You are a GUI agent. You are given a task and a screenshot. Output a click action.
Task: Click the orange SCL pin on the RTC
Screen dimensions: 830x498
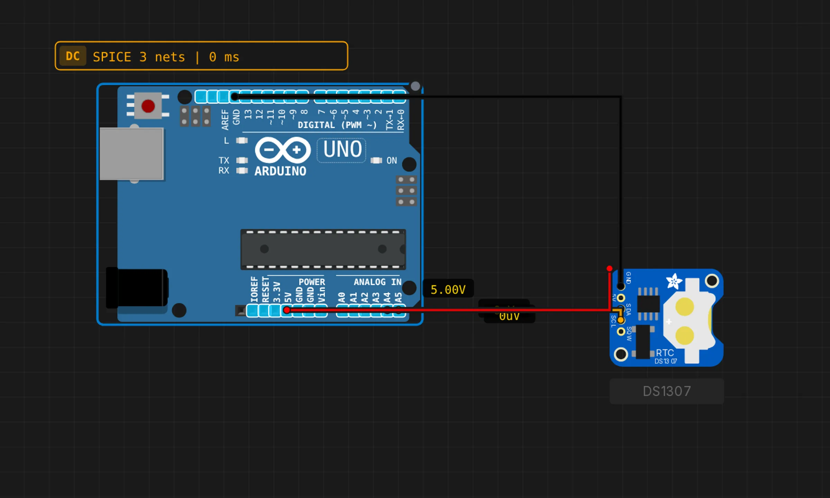621,320
